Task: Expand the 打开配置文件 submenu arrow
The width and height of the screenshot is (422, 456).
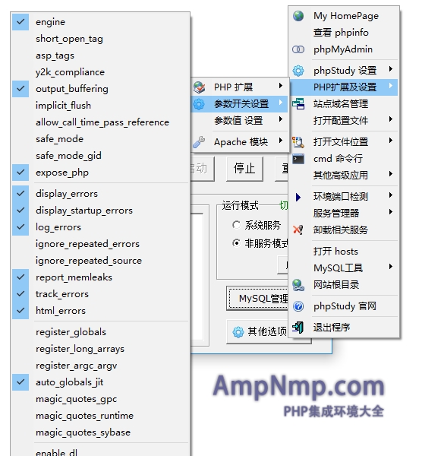Action: 391,119
